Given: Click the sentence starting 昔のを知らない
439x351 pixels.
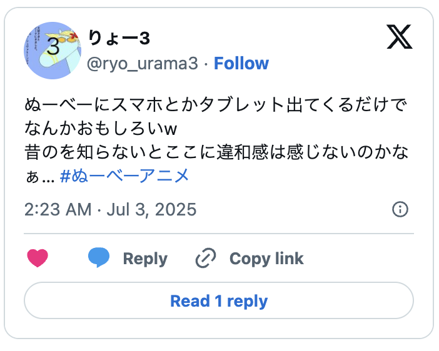Looking at the screenshot, I should click(216, 152).
